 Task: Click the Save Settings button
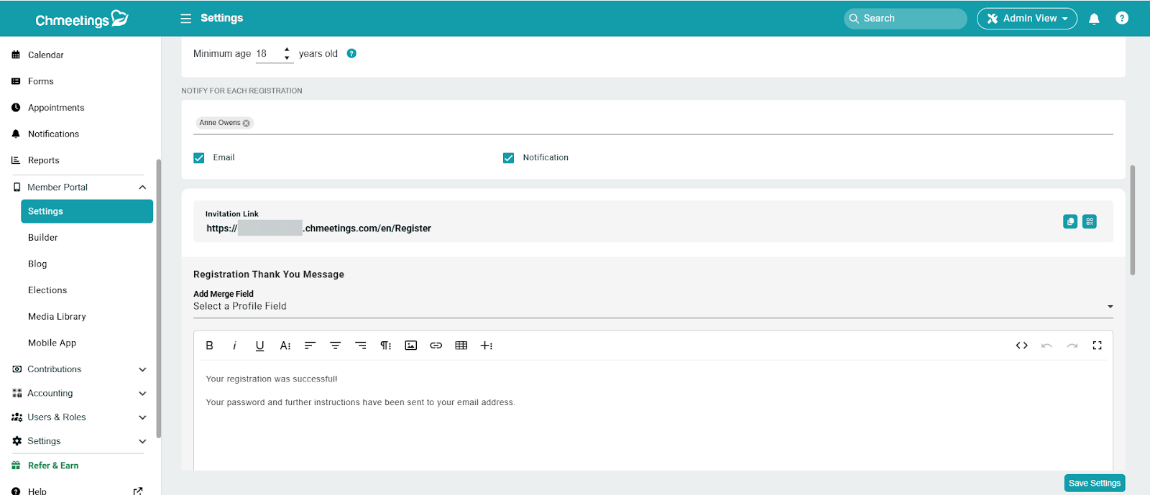coord(1094,483)
